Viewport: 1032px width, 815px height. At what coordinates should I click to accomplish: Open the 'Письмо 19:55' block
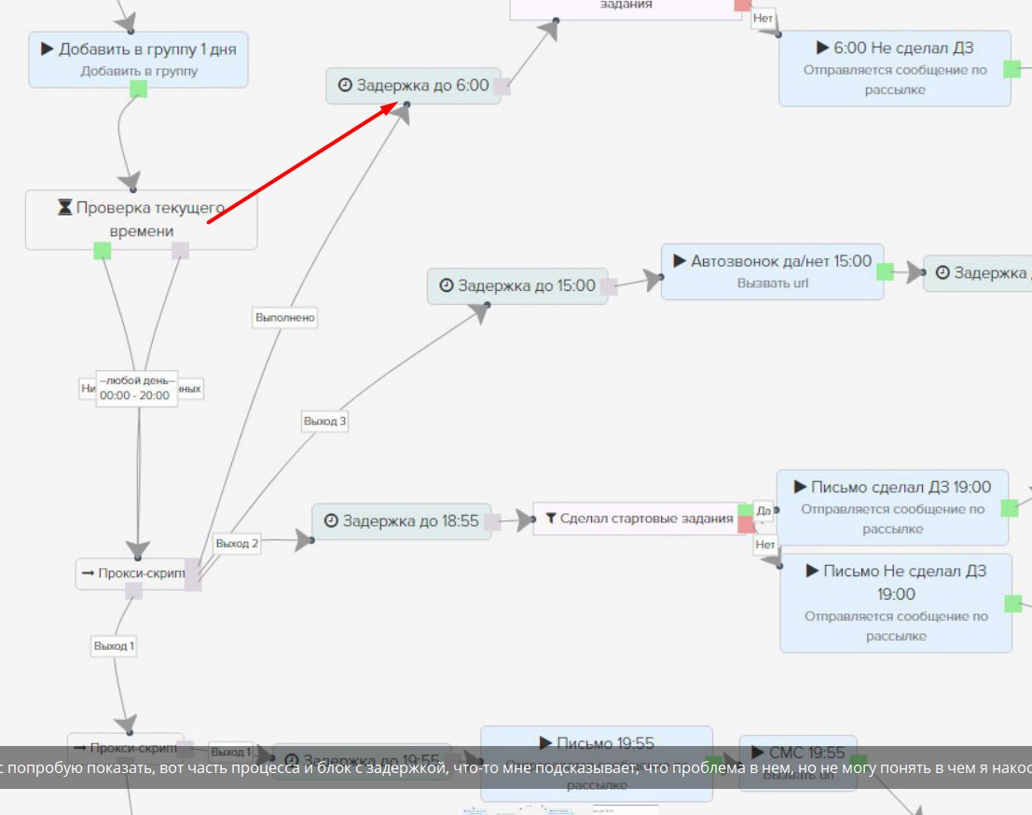[597, 764]
